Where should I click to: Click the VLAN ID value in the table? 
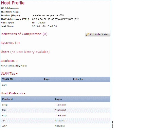coord(4,85)
